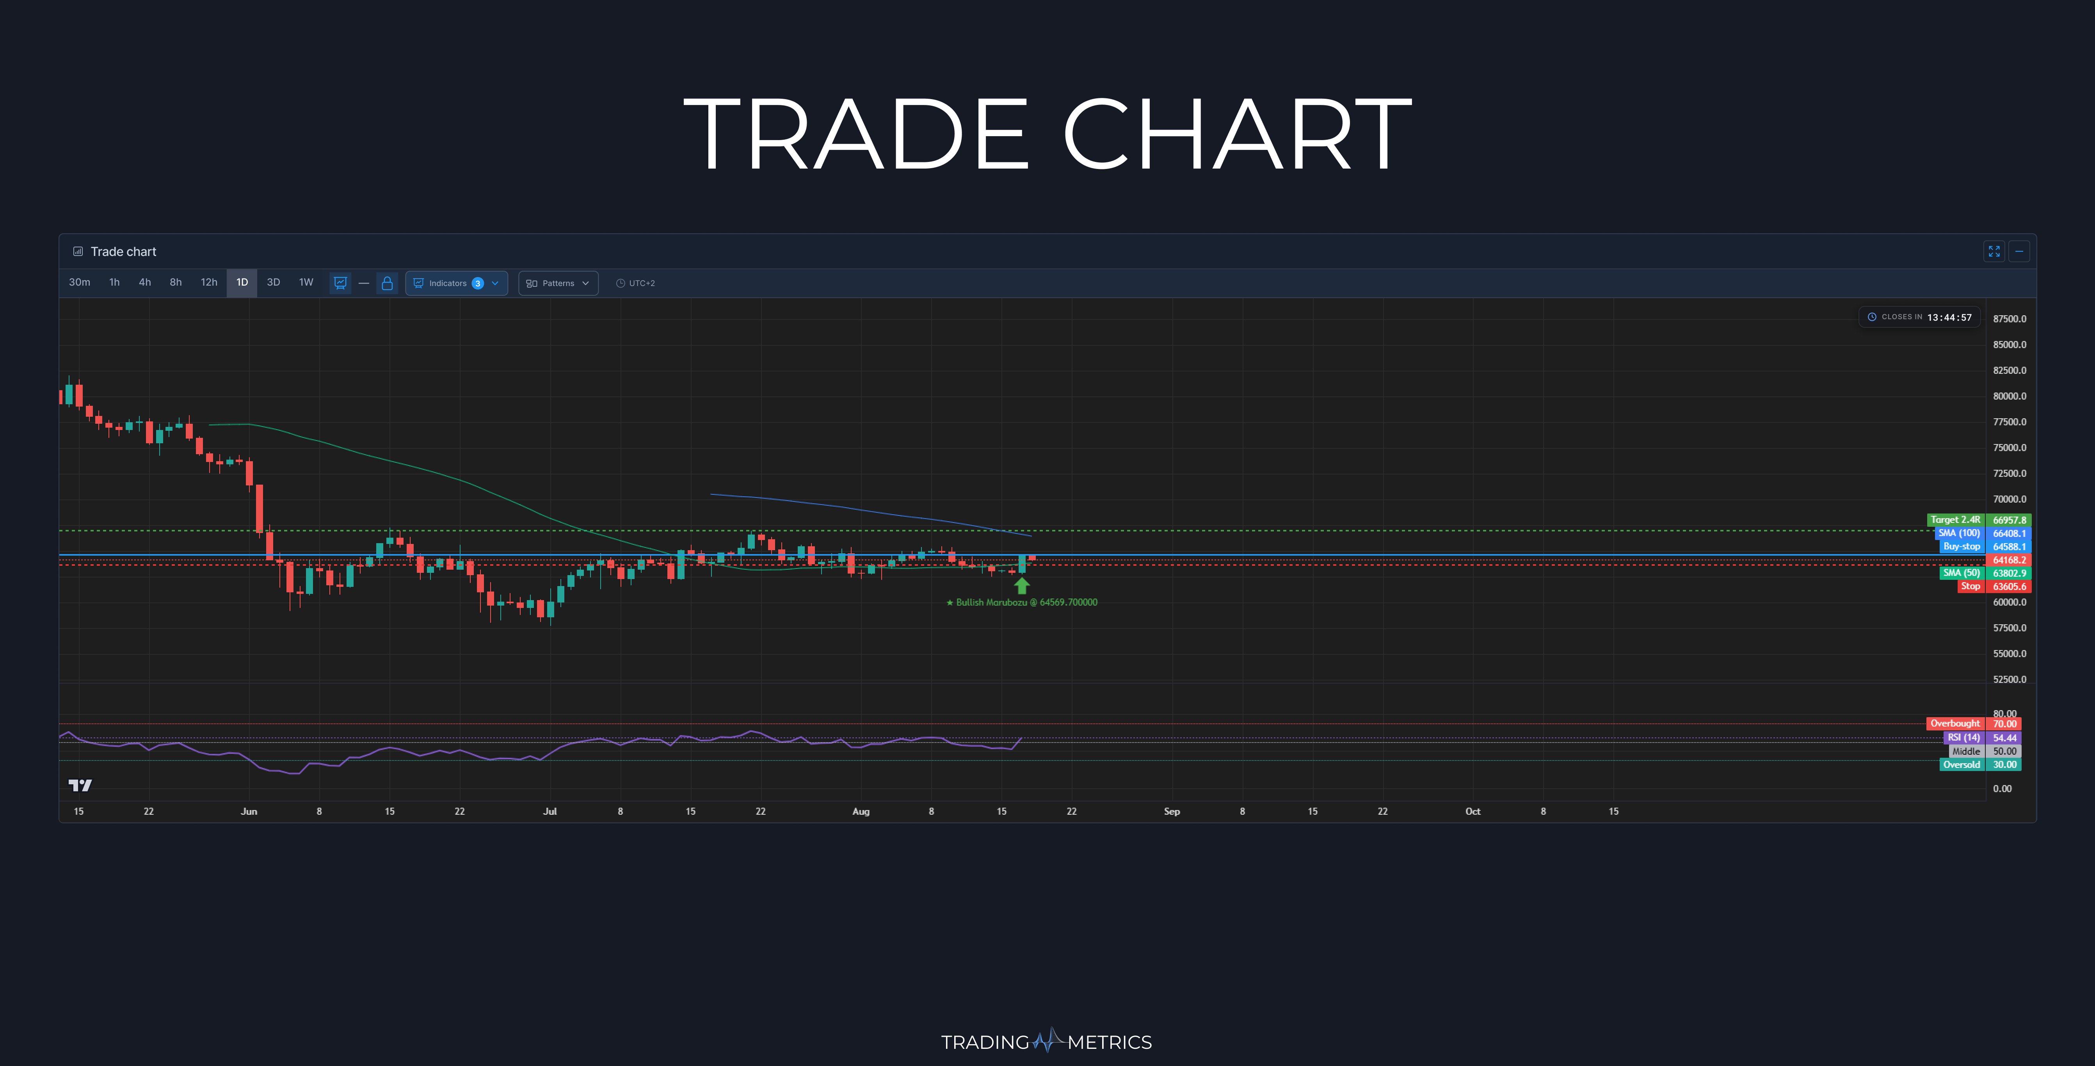Screen dimensions: 2095x1066
Task: Collapse the Trade chart panel
Action: (2019, 251)
